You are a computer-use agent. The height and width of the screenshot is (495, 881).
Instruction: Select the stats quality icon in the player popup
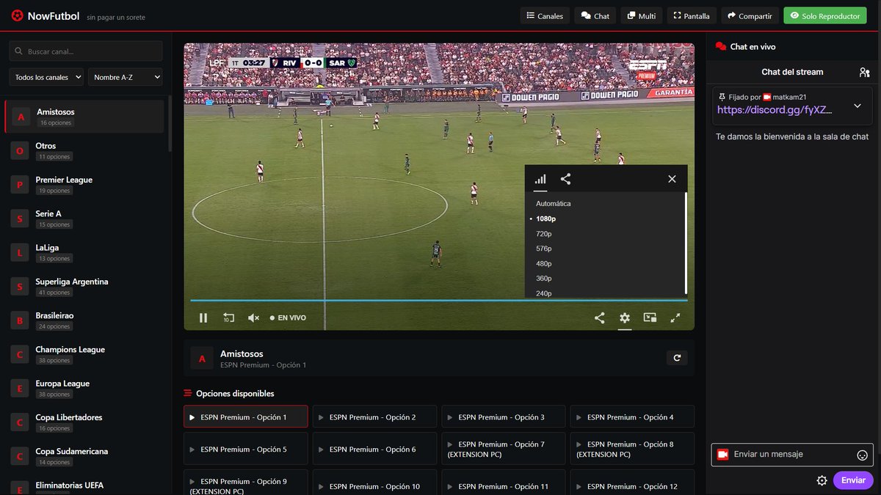(541, 178)
